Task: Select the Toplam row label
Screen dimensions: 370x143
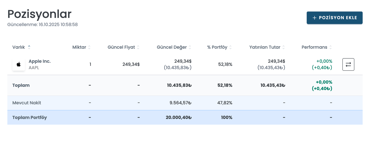Action: tap(21, 85)
